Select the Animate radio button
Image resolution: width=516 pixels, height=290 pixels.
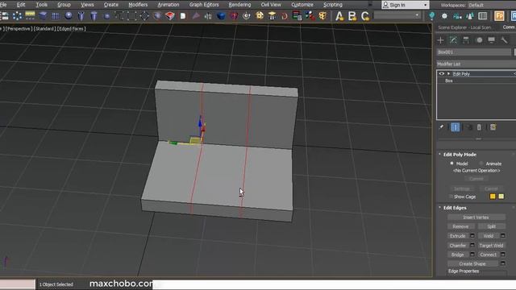click(481, 164)
